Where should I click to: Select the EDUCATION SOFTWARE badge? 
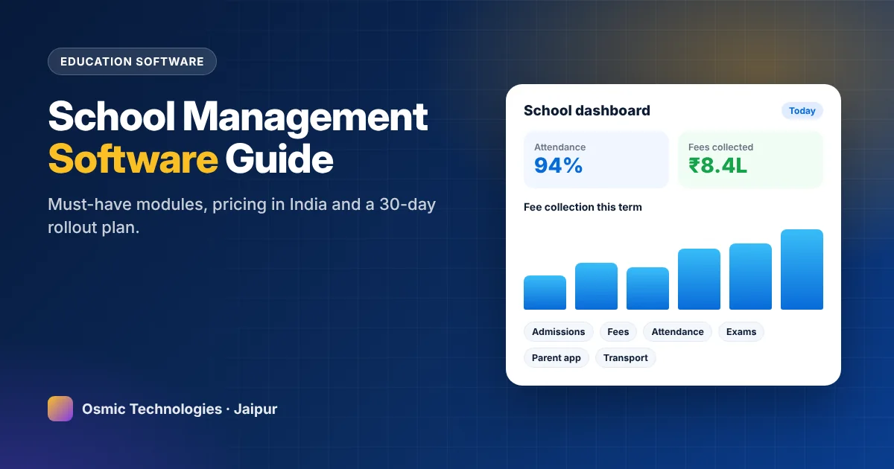click(132, 61)
